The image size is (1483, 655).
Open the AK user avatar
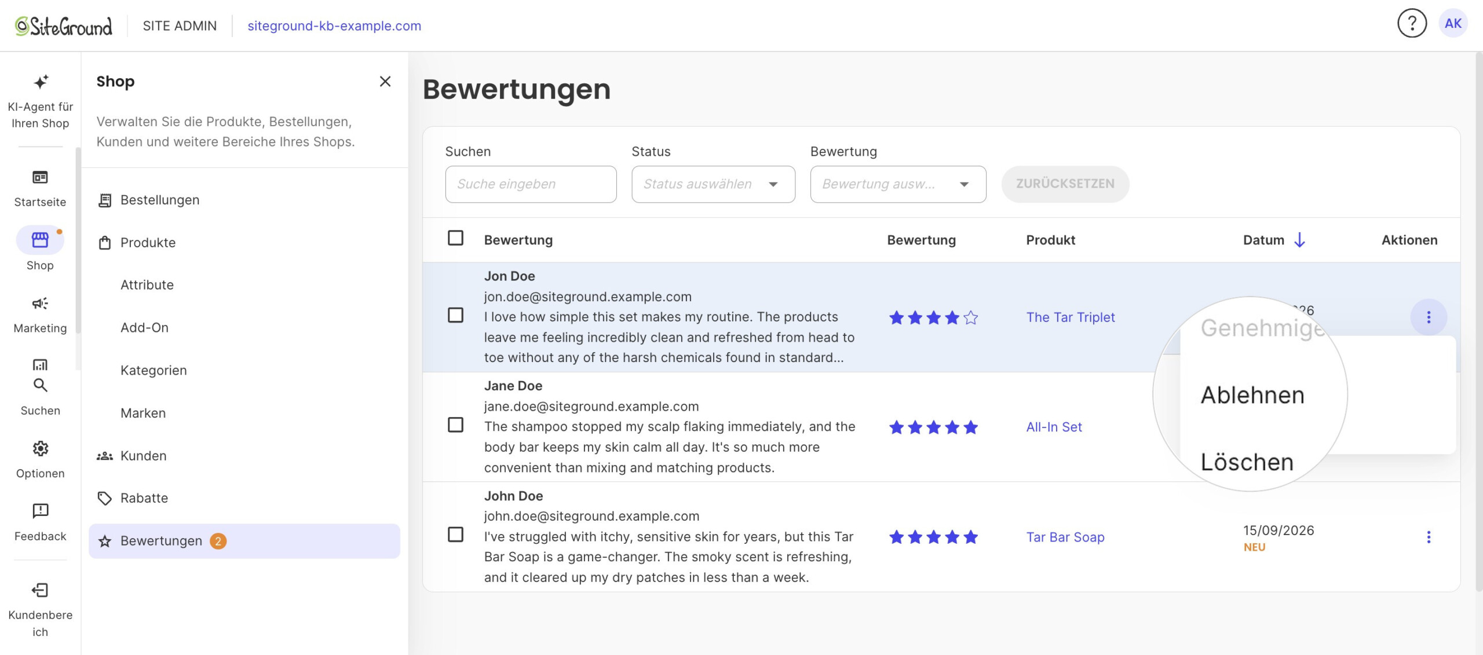click(1453, 24)
